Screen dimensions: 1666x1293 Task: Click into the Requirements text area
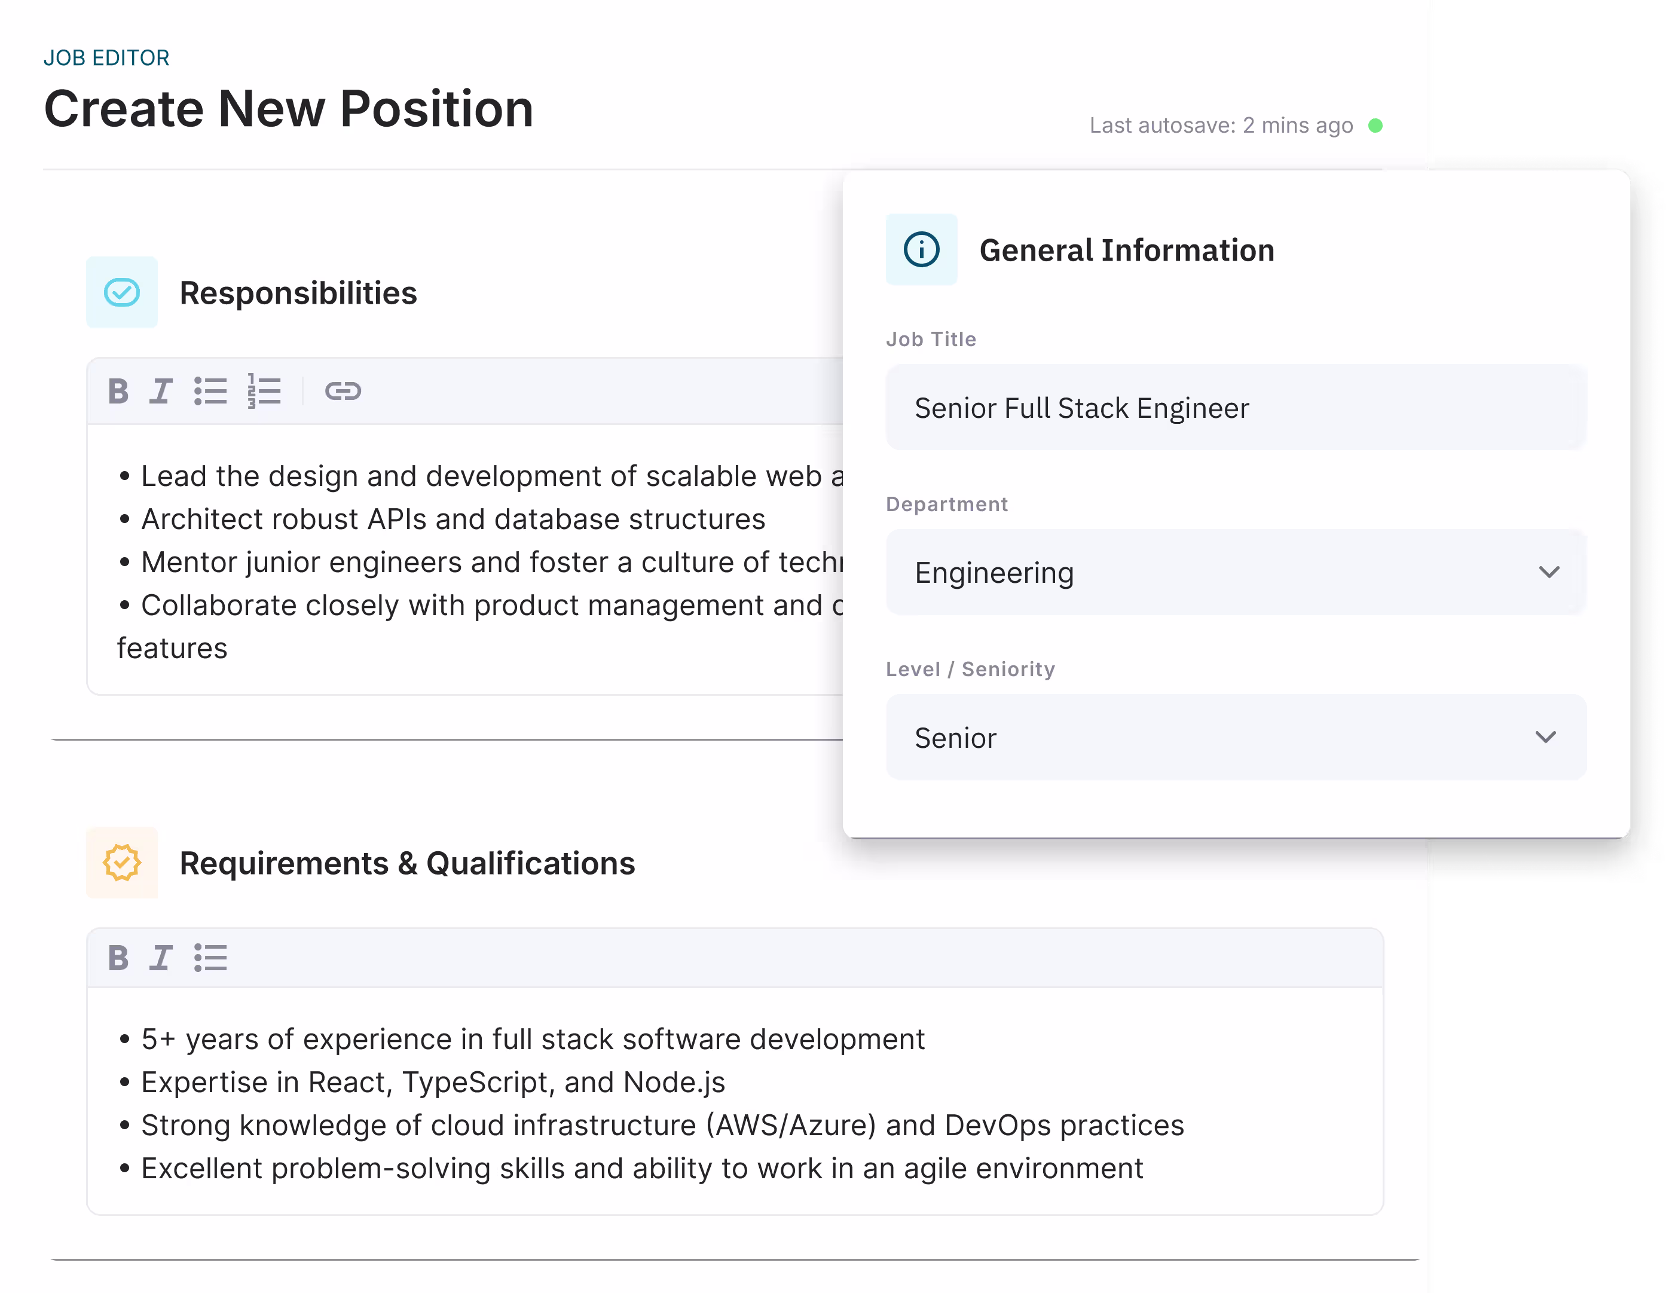point(735,1102)
